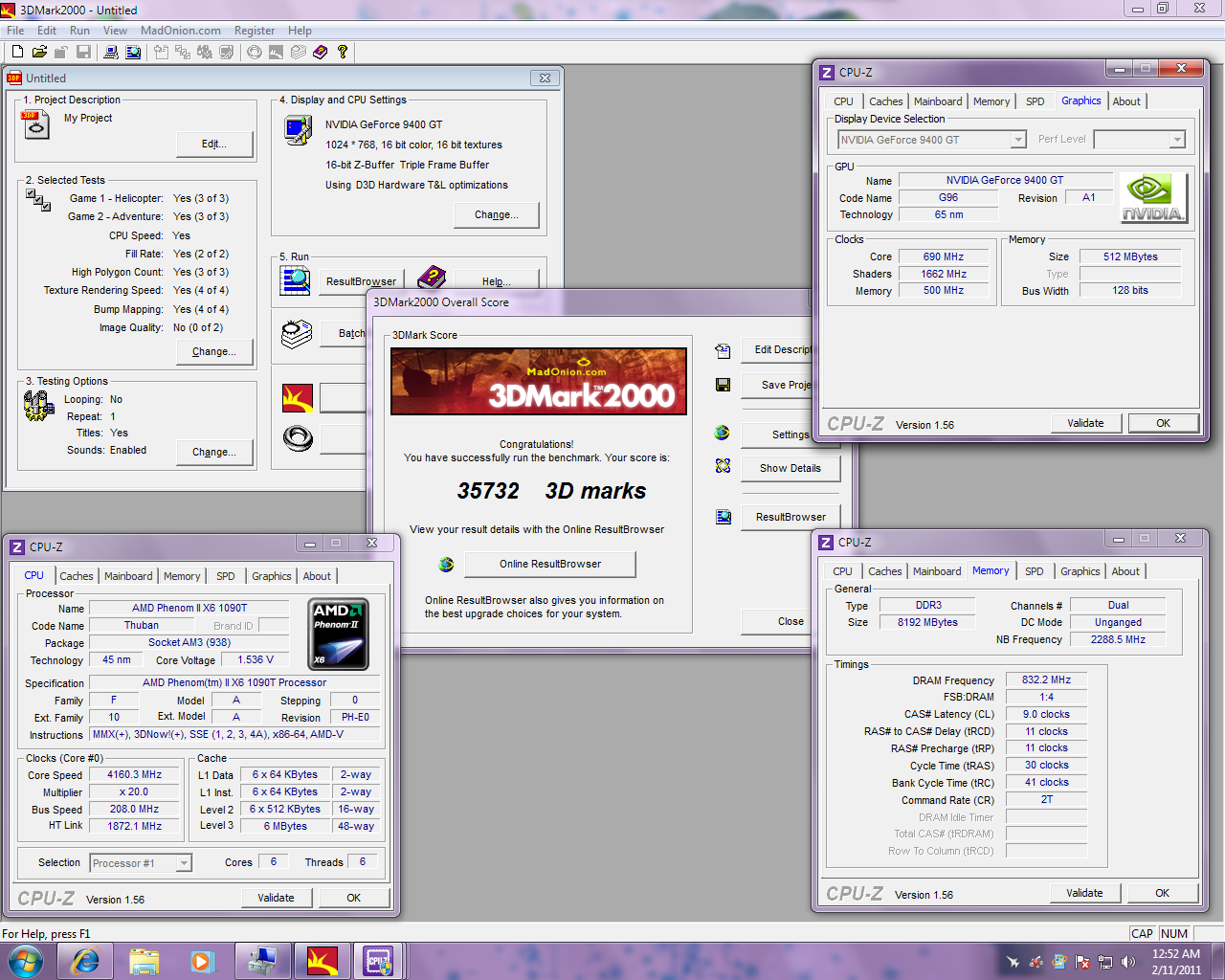Click the yellow question mark toolbar icon
1225x980 pixels.
(x=342, y=52)
